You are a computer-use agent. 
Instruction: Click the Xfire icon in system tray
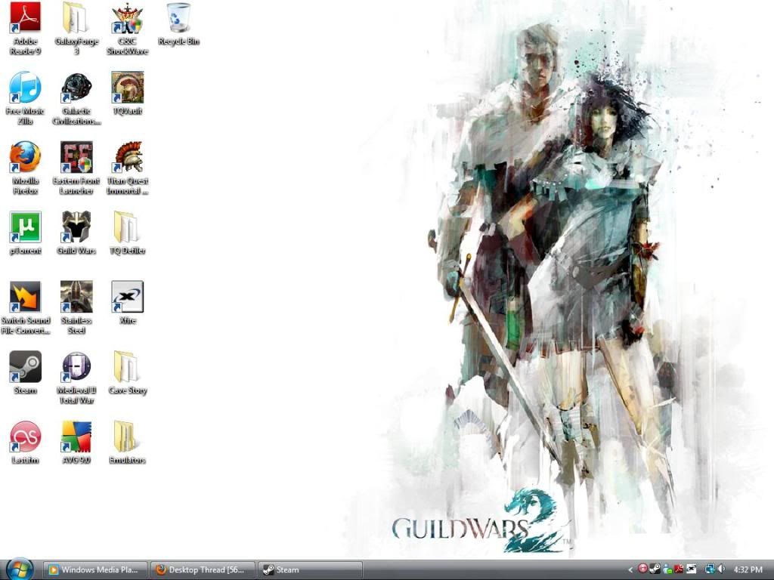pos(691,569)
